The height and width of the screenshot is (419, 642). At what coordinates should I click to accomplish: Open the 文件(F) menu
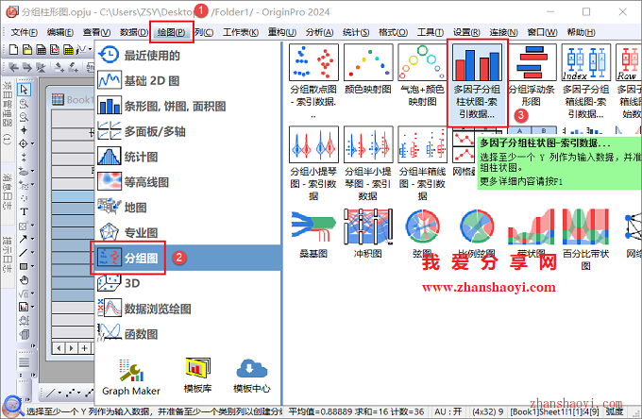(24, 32)
